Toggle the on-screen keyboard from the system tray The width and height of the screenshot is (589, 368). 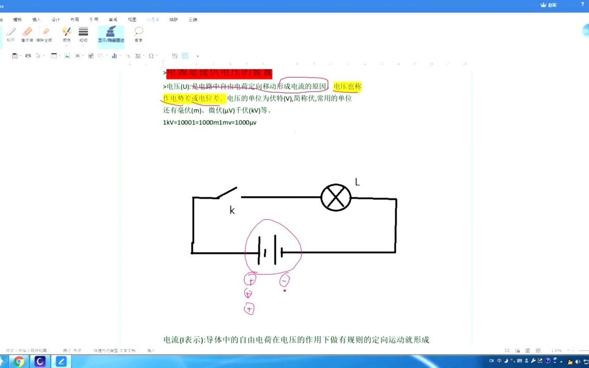(519, 361)
